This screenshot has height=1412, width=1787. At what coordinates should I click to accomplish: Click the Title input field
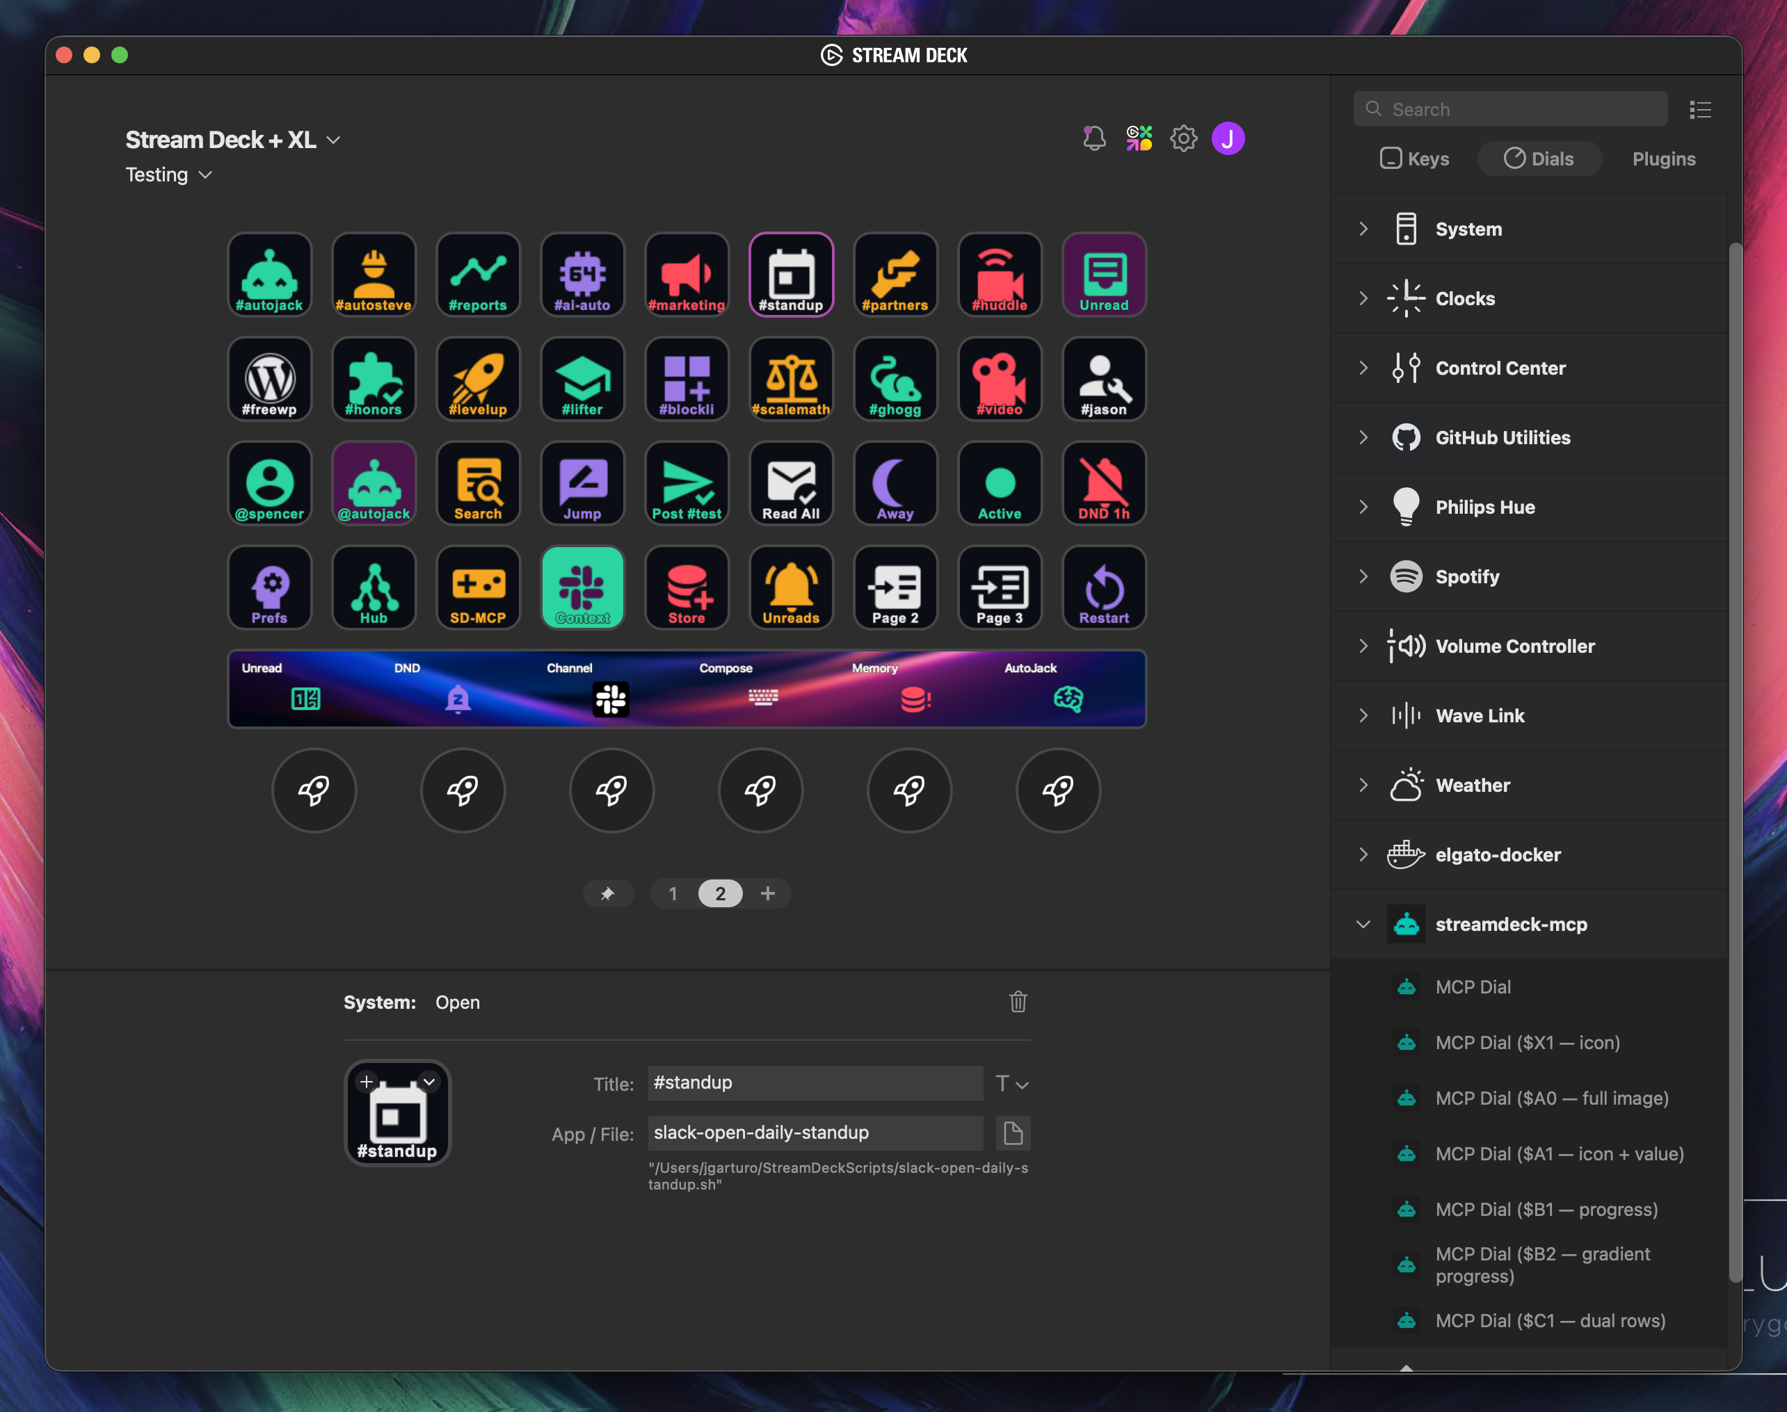click(815, 1083)
